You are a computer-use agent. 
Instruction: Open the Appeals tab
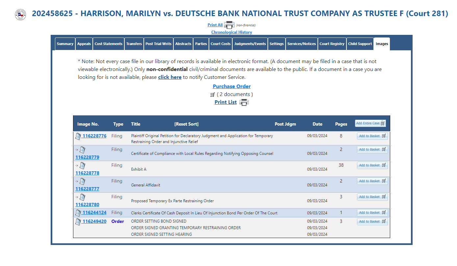(84, 44)
